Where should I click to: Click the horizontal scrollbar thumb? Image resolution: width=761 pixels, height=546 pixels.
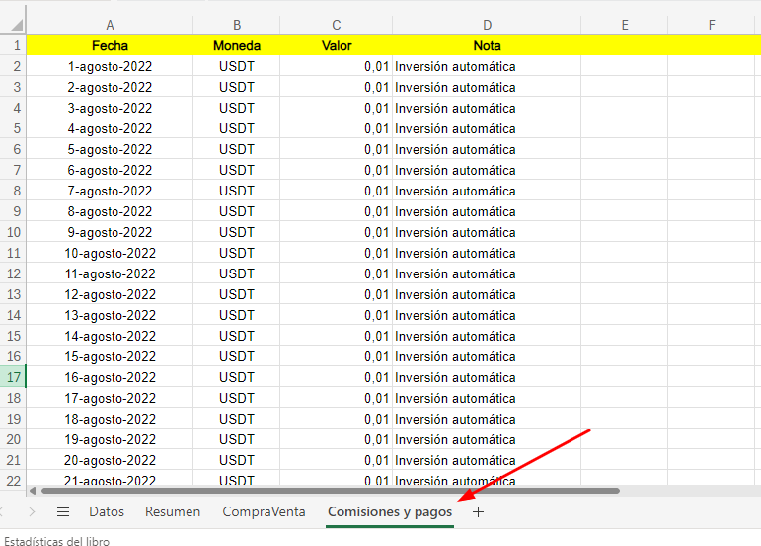pos(326,490)
